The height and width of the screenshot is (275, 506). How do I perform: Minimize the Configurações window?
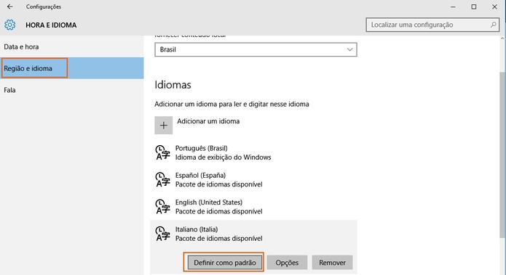coord(453,7)
